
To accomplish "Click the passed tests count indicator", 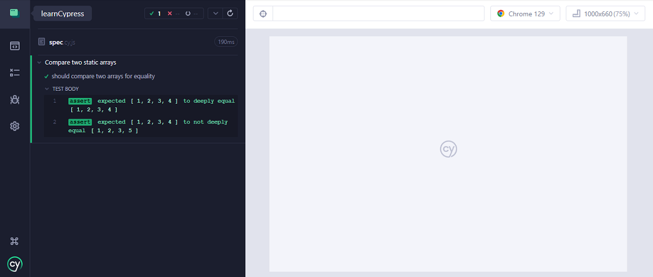I will 155,13.
